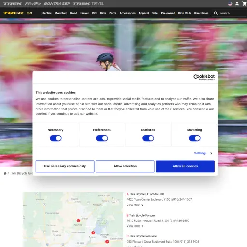Click Allow all cookies button
This screenshot has height=247, width=247.
pyautogui.click(x=185, y=166)
